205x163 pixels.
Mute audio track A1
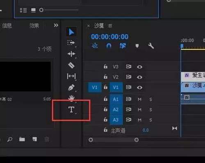tap(139, 100)
